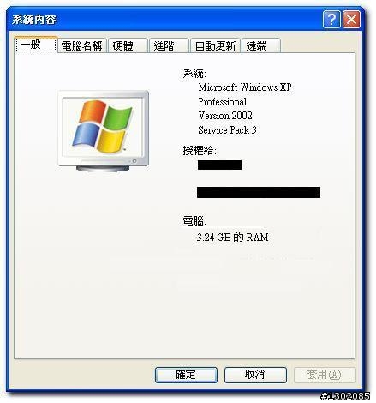Confirm with the 確定 button

[x=186, y=375]
